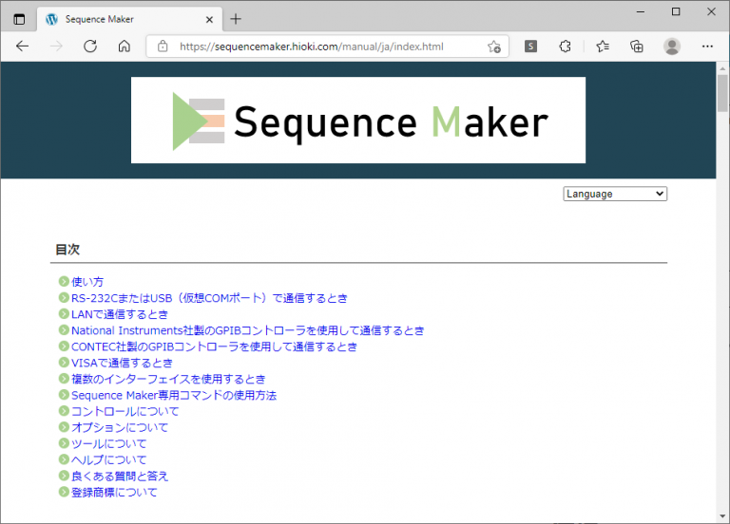Open the S extension icon
730x524 pixels.
pyautogui.click(x=530, y=46)
